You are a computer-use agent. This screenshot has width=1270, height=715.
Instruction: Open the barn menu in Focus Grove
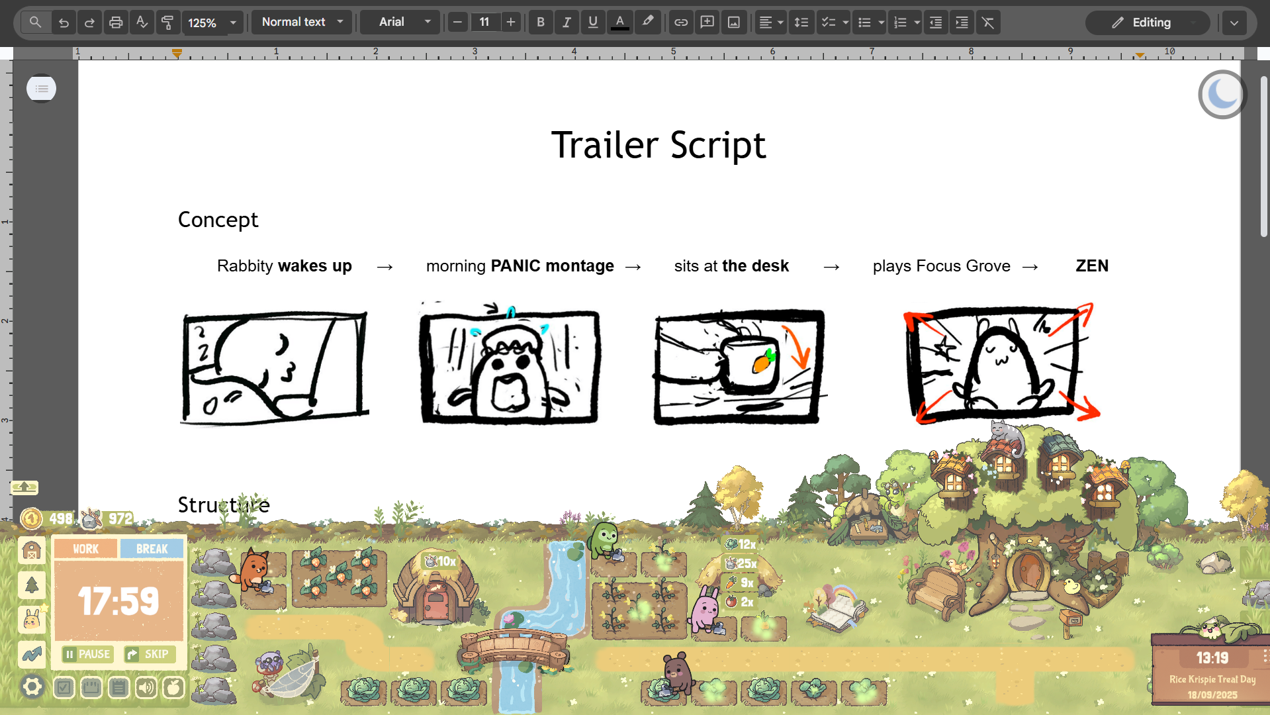pyautogui.click(x=32, y=550)
